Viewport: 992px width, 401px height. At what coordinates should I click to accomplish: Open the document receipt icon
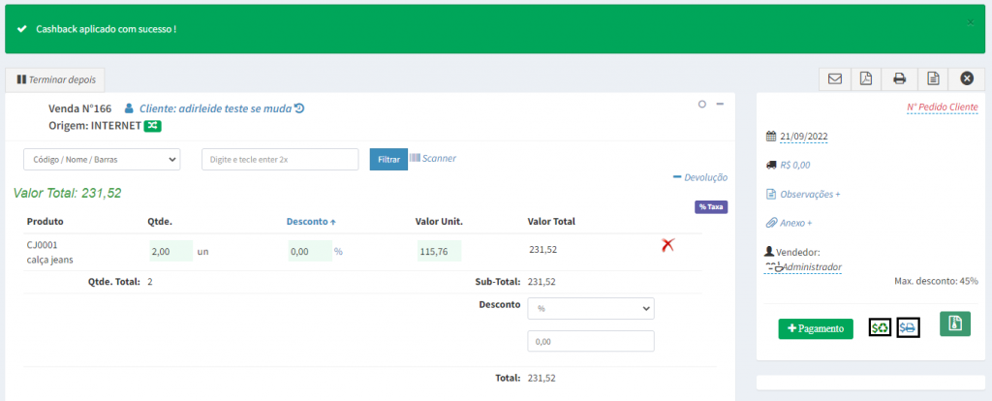tap(932, 78)
